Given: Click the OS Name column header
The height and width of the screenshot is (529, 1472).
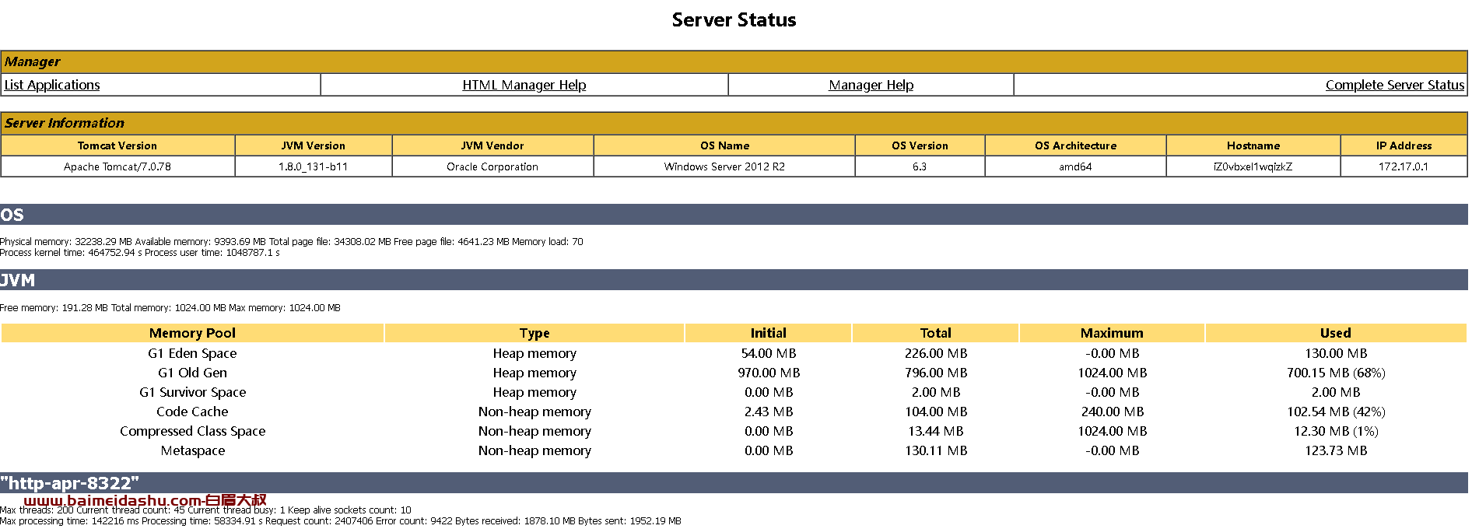Looking at the screenshot, I should (x=724, y=145).
